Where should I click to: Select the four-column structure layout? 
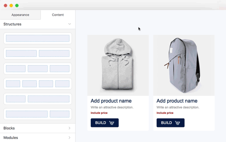point(38,84)
